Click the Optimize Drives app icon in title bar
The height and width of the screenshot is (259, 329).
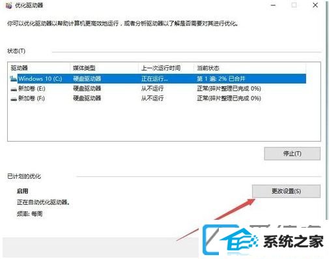(x=9, y=6)
